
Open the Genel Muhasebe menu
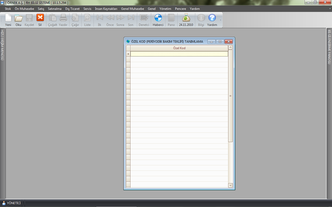pos(132,9)
